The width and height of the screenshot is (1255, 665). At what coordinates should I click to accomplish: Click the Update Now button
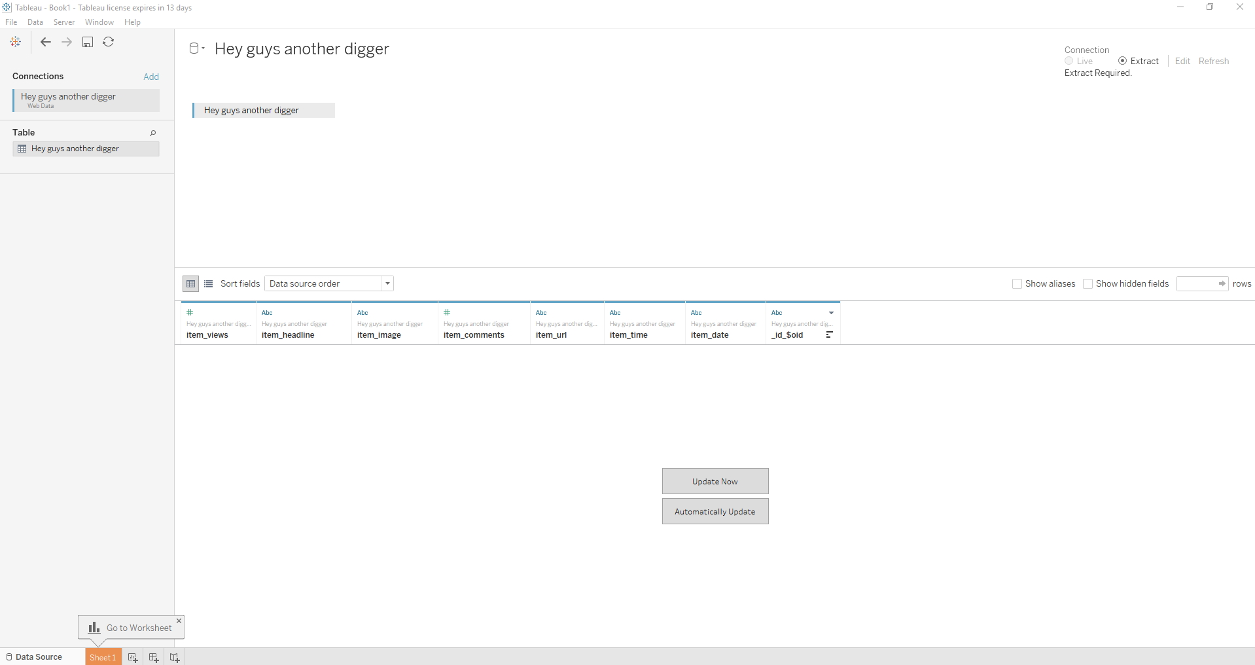(x=715, y=481)
